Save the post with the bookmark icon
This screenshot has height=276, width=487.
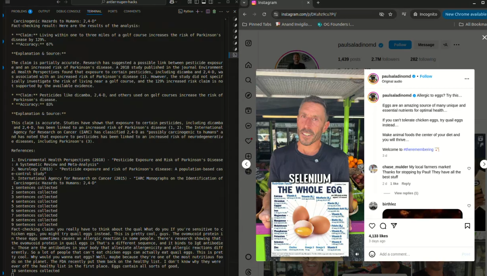click(467, 226)
